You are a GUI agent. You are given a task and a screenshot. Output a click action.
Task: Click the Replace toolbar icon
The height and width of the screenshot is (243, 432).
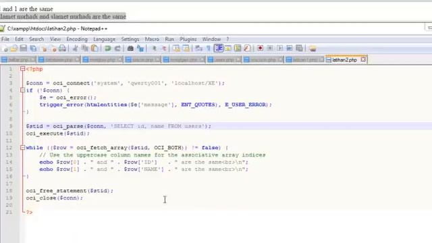(140, 49)
